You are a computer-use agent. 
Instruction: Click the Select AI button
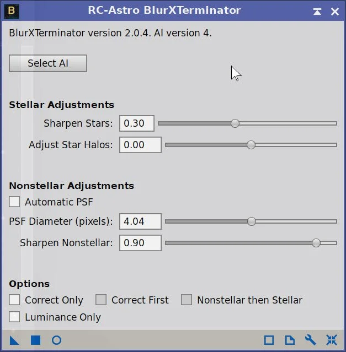48,63
